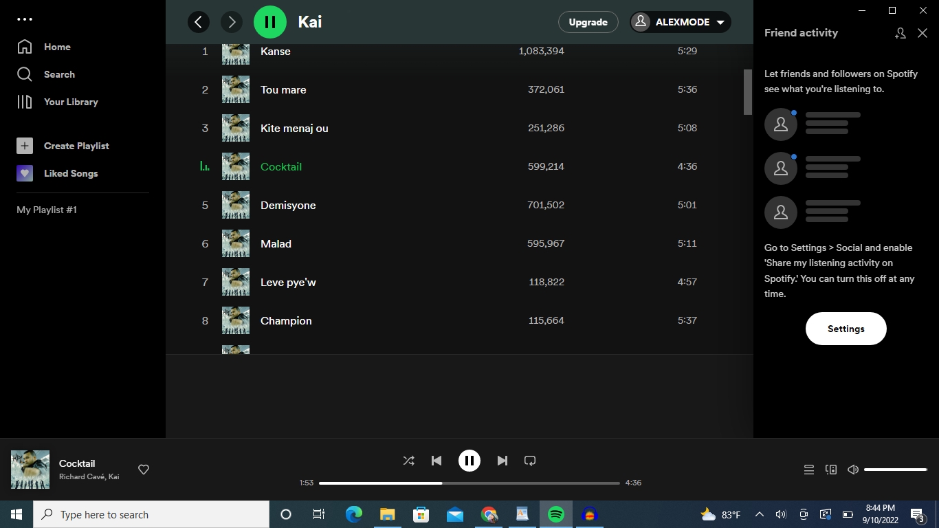939x528 pixels.
Task: Click the 5:37 duration of Champion
Action: coord(687,320)
